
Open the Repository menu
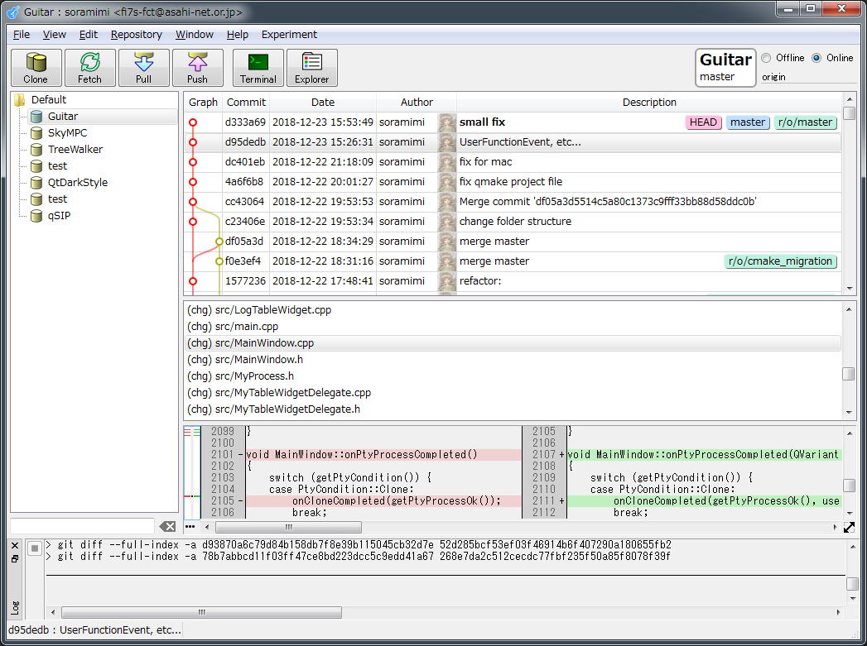click(136, 35)
